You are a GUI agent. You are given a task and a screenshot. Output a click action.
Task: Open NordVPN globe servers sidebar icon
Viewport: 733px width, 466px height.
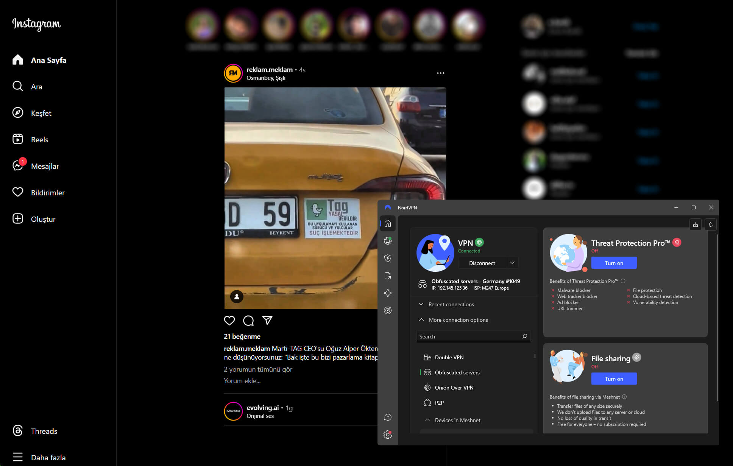coord(388,241)
